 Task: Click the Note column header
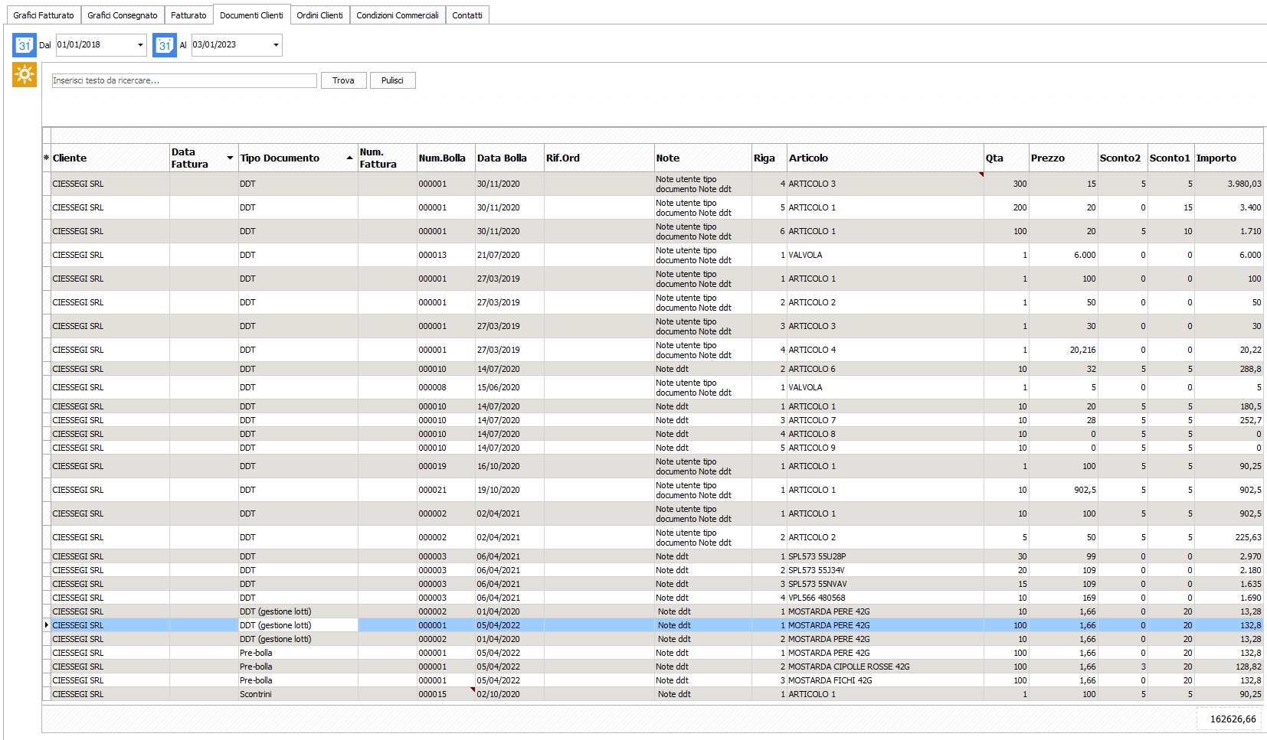pyautogui.click(x=703, y=158)
